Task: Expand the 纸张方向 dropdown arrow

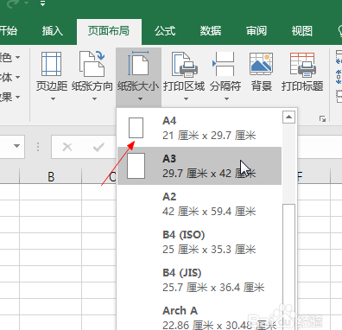Action: point(94,98)
